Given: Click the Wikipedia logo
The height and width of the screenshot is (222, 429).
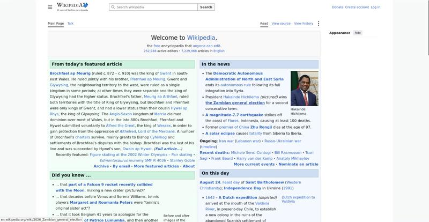Looking at the screenshot, I should pyautogui.click(x=72, y=7).
